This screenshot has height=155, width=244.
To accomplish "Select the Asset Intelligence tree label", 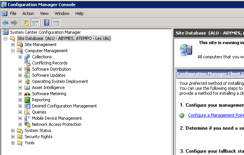I will point(48,87).
